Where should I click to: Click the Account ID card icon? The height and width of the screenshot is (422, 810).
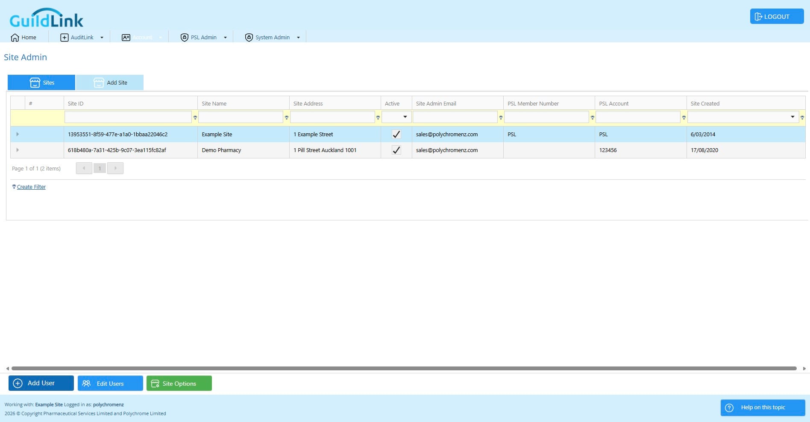(x=126, y=38)
